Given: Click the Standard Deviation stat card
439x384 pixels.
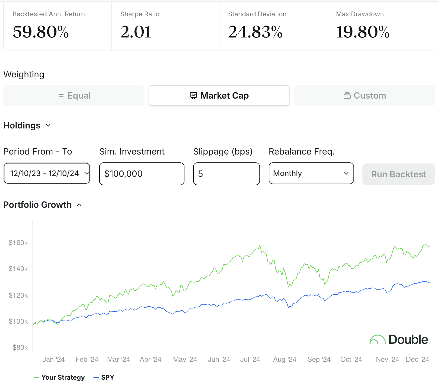Looking at the screenshot, I should (x=273, y=26).
